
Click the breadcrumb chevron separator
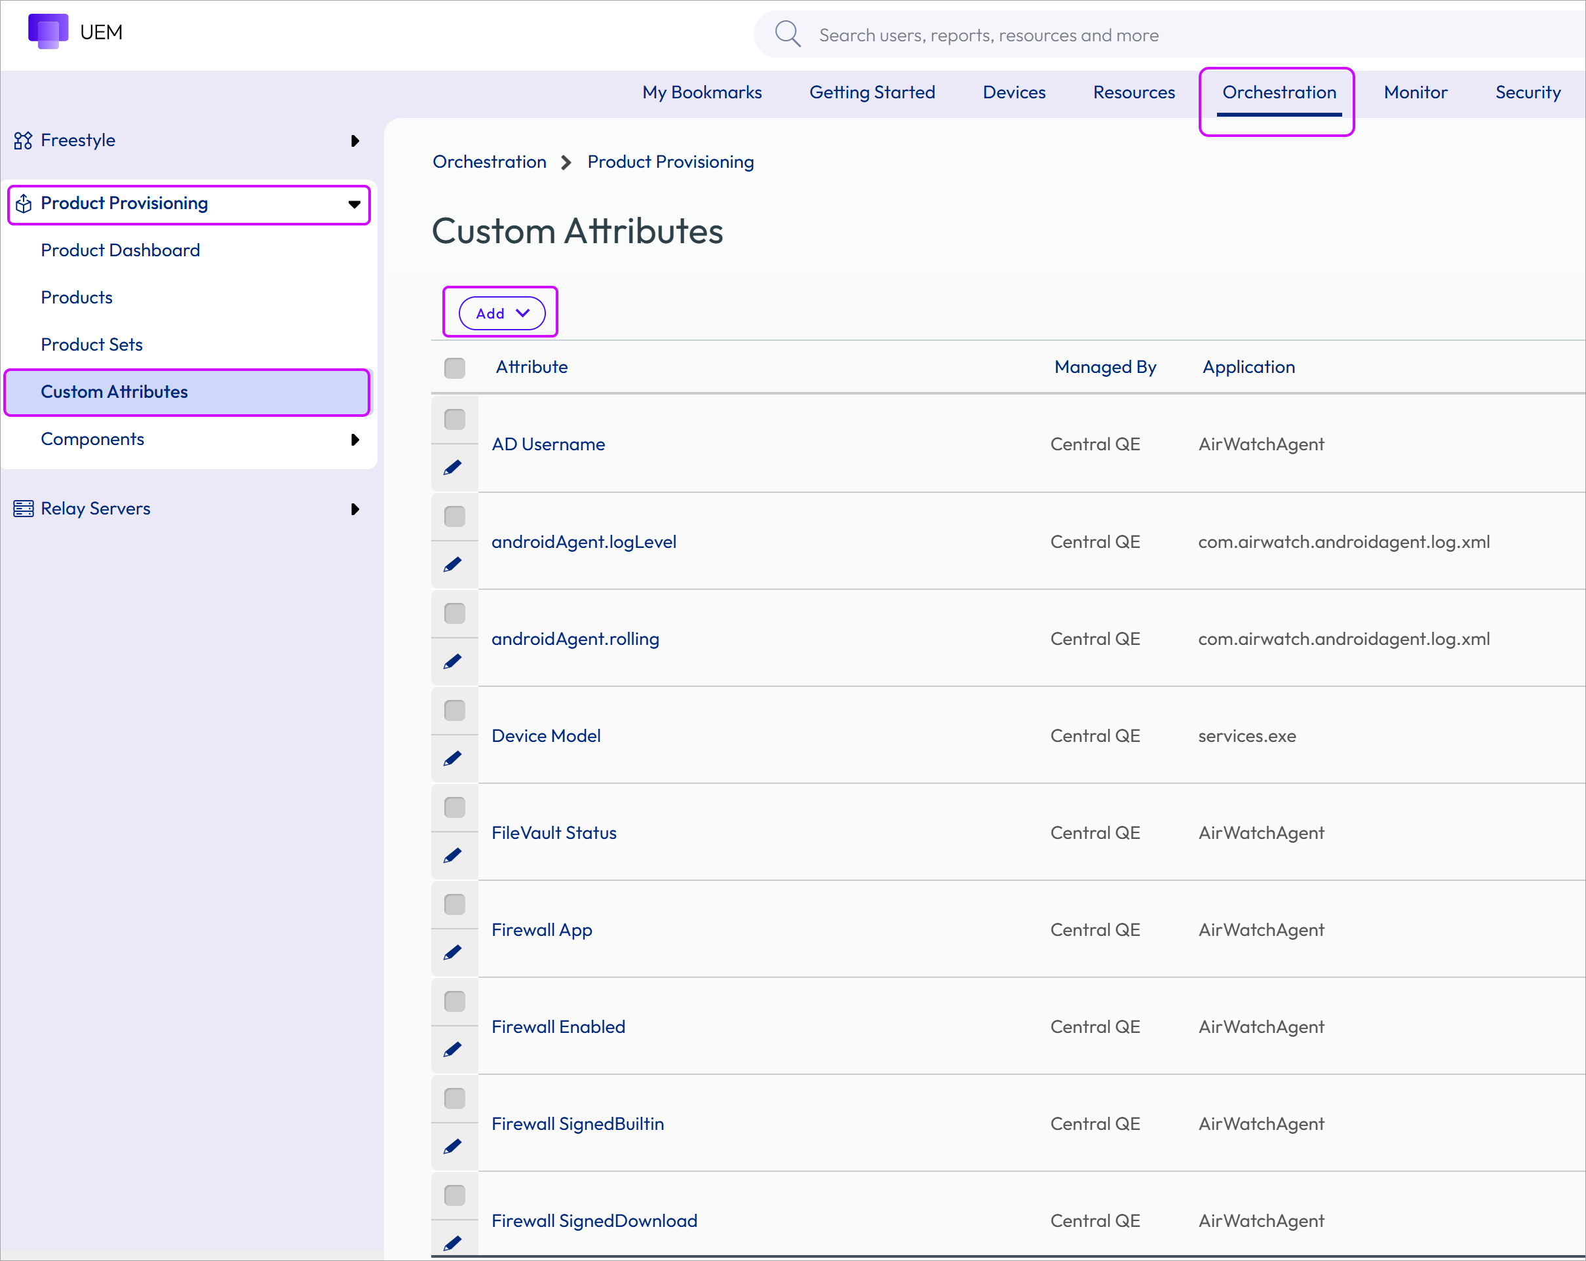pyautogui.click(x=566, y=163)
